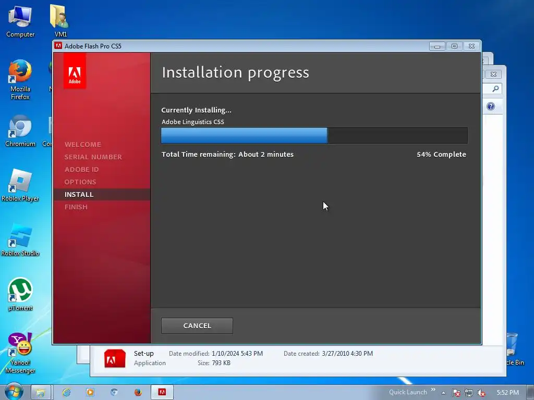Maximize the Adobe Flash Pro CS5 window
534x400 pixels.
pos(454,46)
